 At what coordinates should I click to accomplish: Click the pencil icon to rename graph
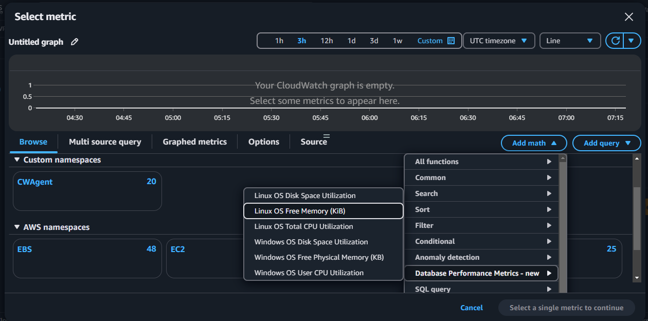tap(75, 42)
